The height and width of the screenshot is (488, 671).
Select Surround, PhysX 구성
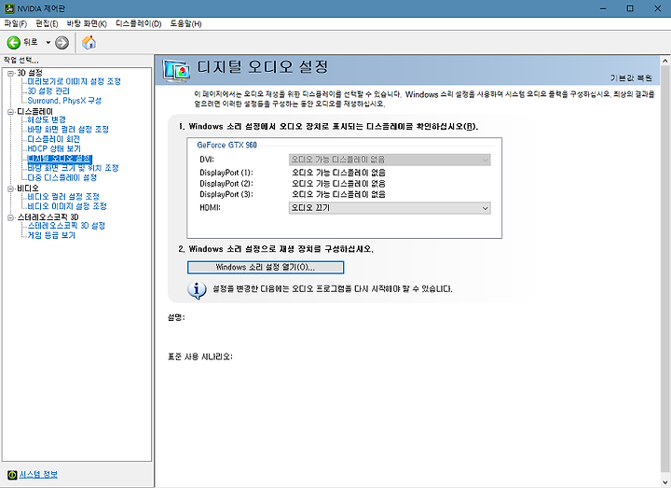coord(64,101)
